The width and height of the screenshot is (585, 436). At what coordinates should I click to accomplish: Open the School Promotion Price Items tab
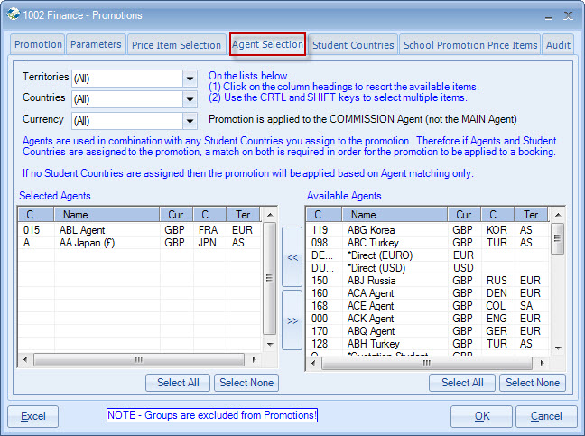point(469,44)
